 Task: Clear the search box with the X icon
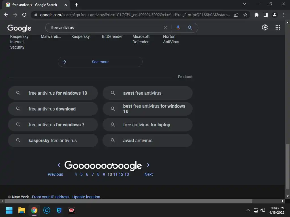pos(165,28)
